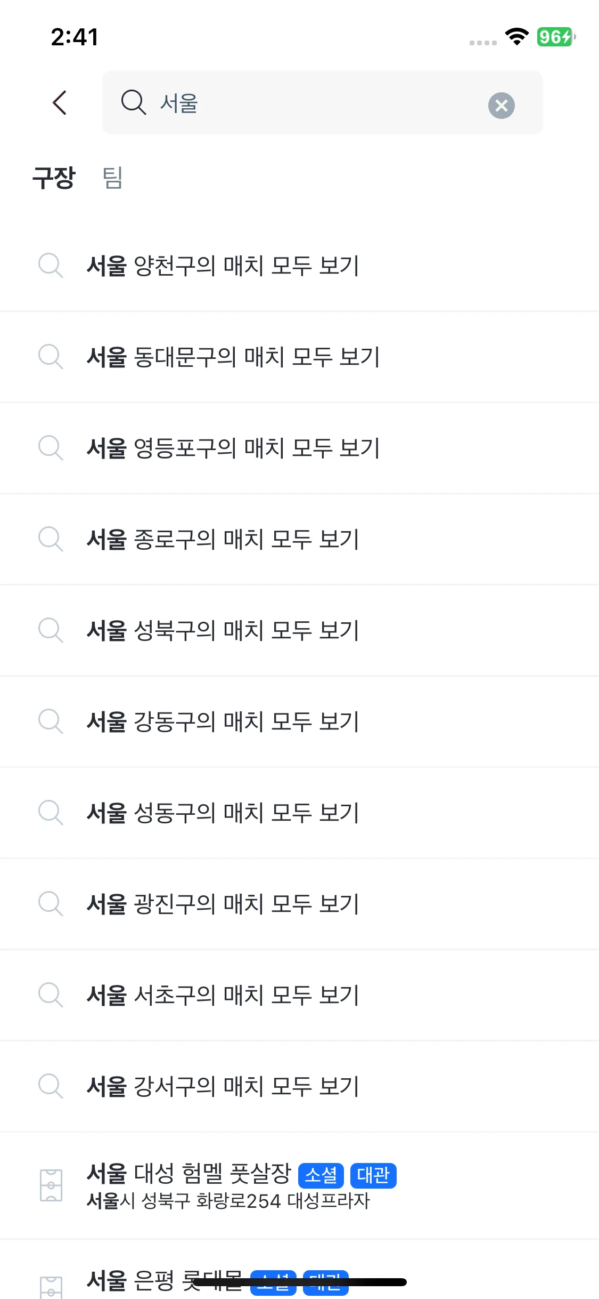Tap search icon beside 영등포구 suggestion

coord(51,447)
